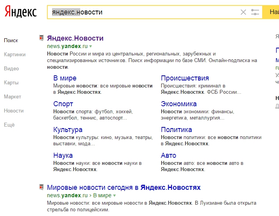
Task: Open the Экономика sitelink
Action: click(x=179, y=104)
